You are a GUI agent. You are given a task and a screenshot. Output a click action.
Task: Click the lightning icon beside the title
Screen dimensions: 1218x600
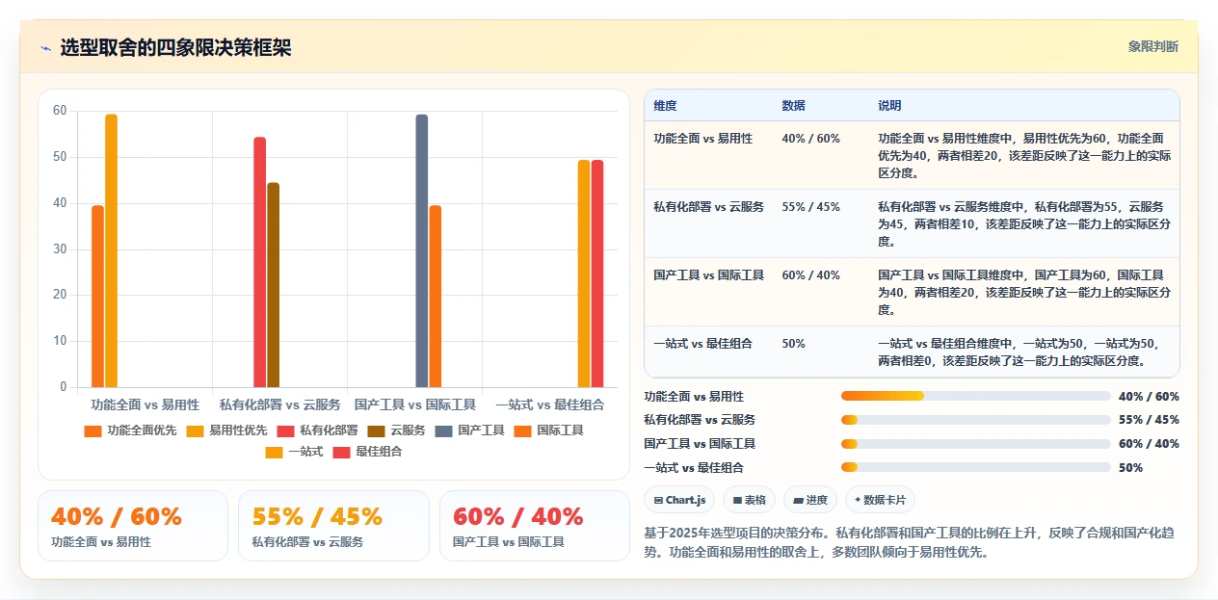tap(46, 47)
